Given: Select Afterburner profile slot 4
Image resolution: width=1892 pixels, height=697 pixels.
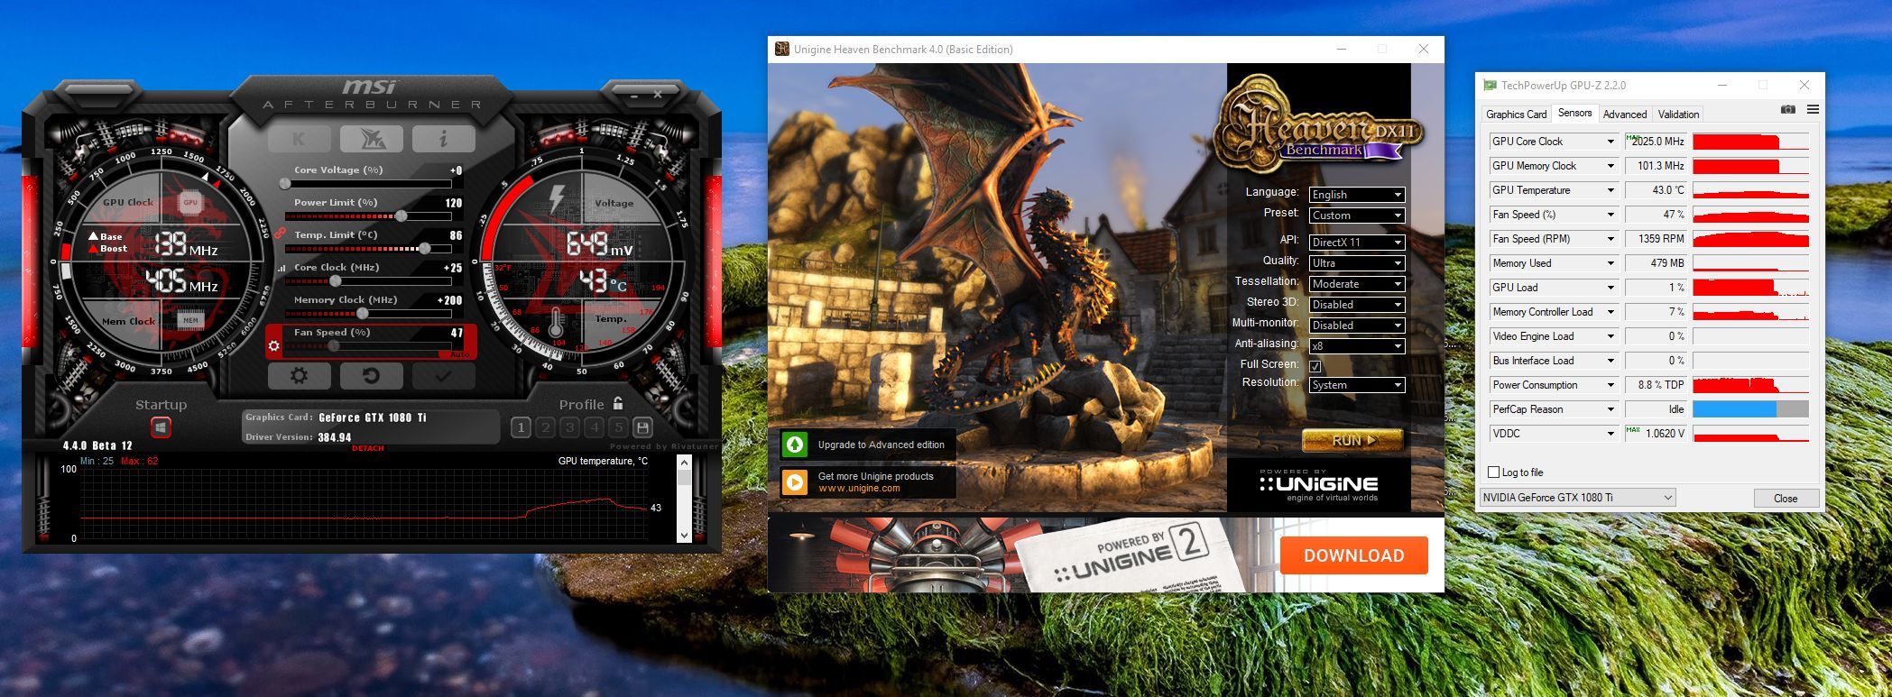Looking at the screenshot, I should point(594,427).
